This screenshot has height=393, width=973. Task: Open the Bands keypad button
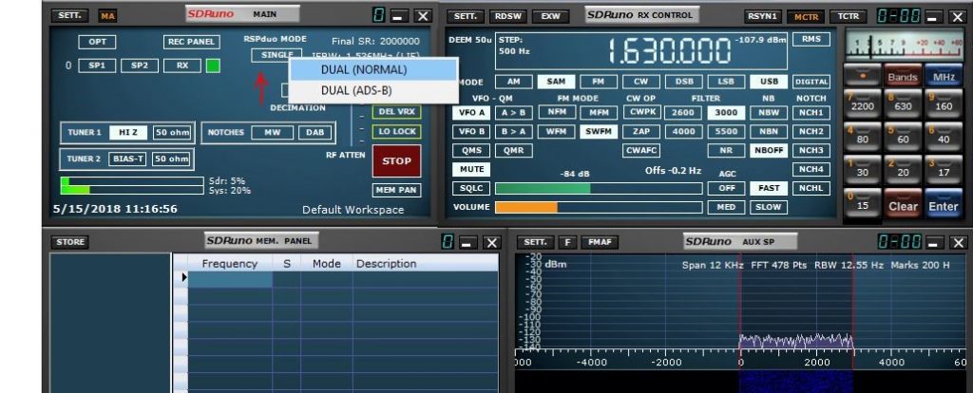point(903,76)
